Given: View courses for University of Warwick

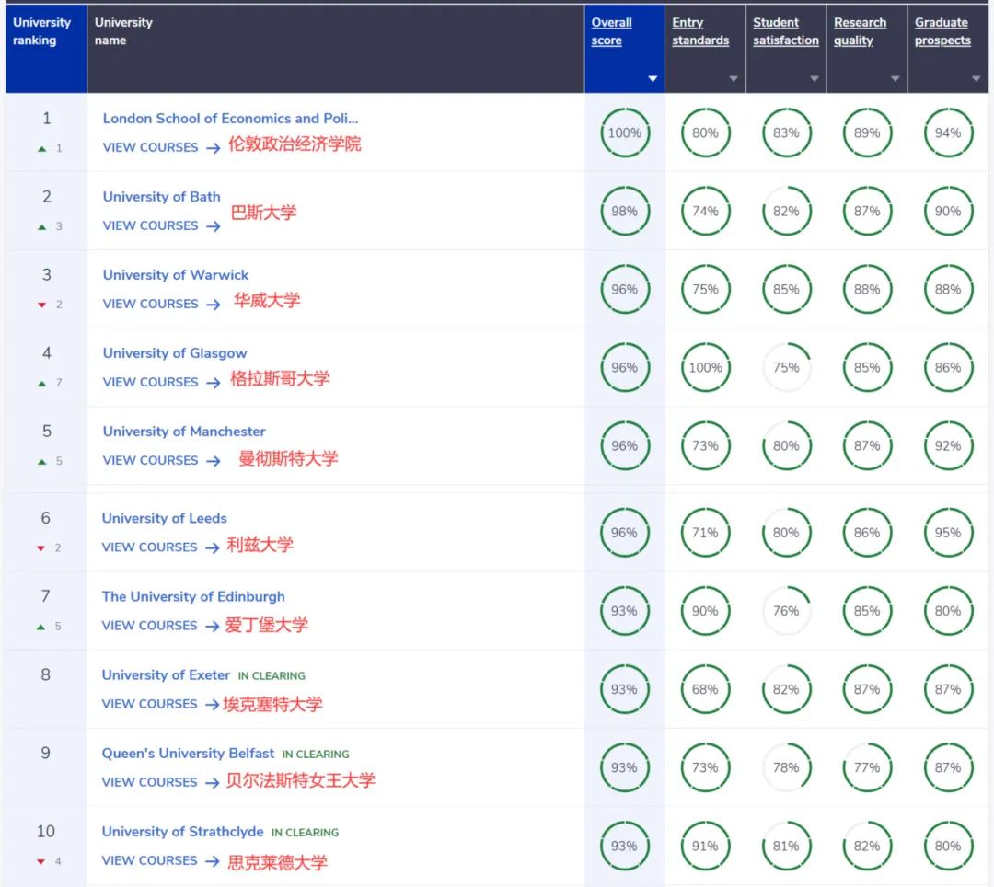Looking at the screenshot, I should point(161,305).
